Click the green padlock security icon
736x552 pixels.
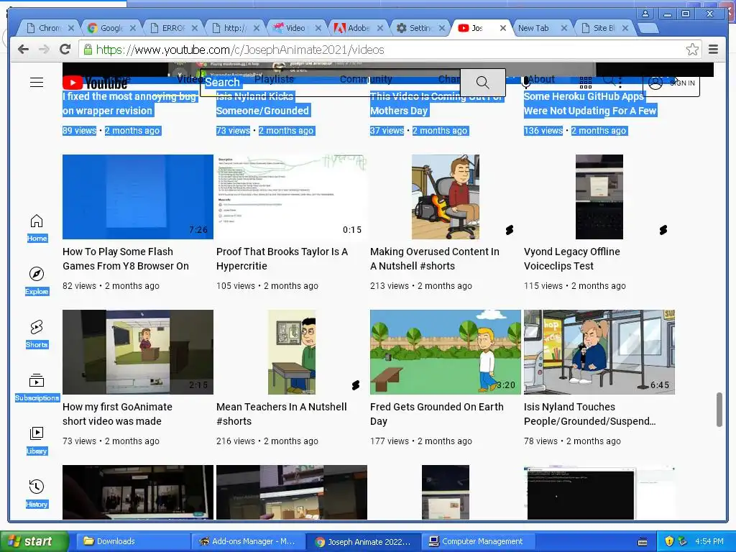pyautogui.click(x=87, y=50)
